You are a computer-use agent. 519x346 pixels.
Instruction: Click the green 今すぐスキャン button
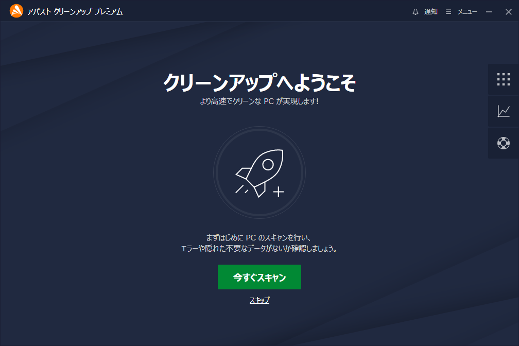click(x=259, y=277)
